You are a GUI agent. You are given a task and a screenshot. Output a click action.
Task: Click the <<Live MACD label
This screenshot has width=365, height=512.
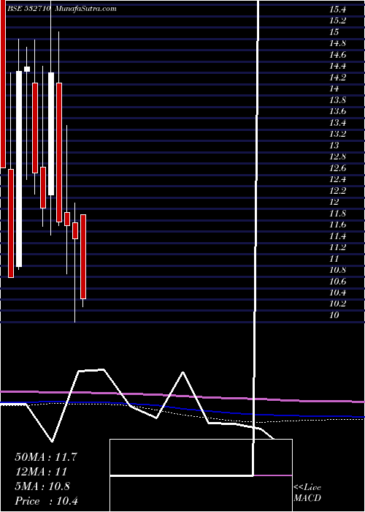(307, 493)
